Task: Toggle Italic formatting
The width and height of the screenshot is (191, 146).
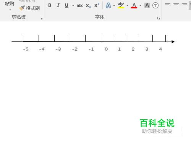Action: pos(58,5)
